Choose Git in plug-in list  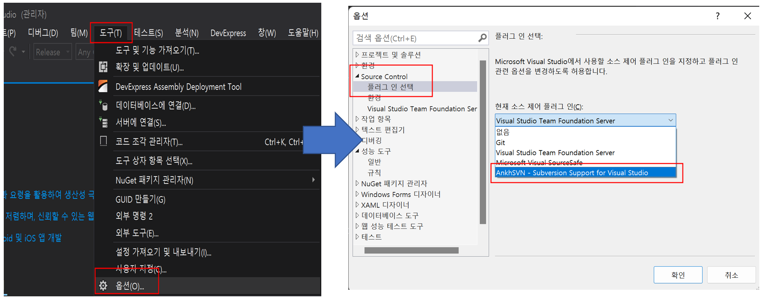585,142
